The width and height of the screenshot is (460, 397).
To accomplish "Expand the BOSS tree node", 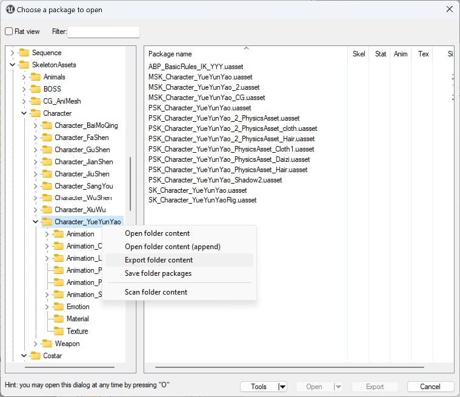I will (x=24, y=89).
